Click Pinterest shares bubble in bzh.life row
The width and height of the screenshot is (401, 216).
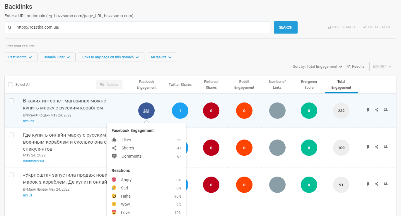point(211,111)
